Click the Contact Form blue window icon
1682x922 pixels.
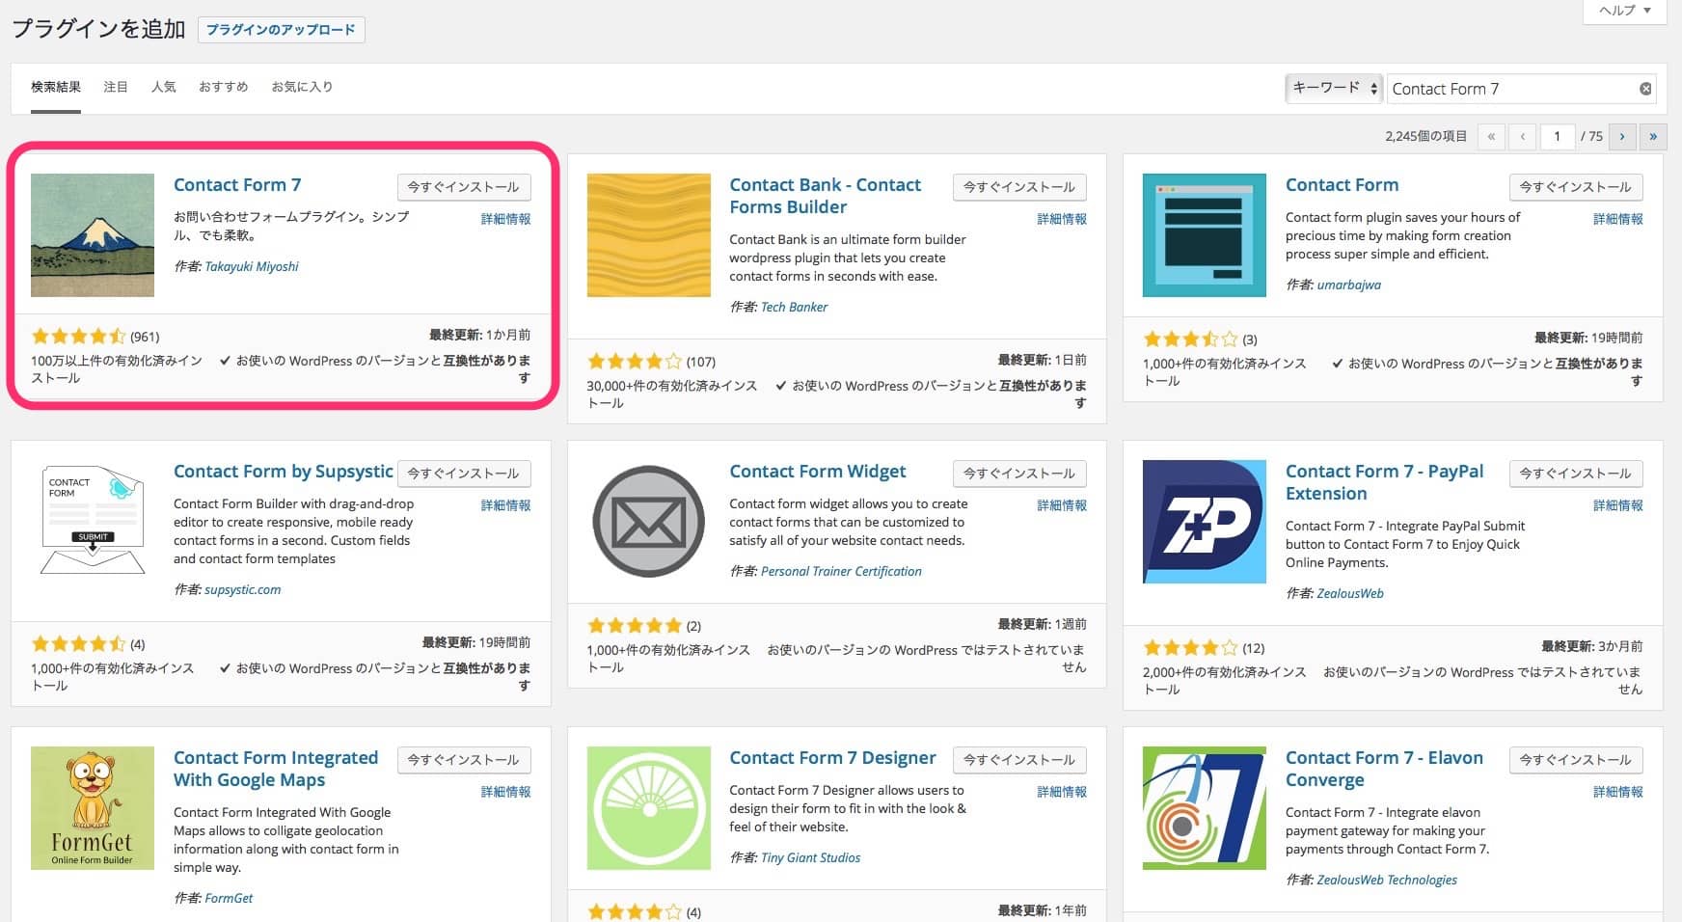(x=1204, y=234)
